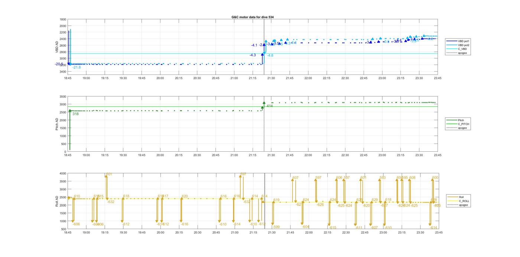Click the "414" Pitch data label
The image size is (520, 257).
click(270, 106)
